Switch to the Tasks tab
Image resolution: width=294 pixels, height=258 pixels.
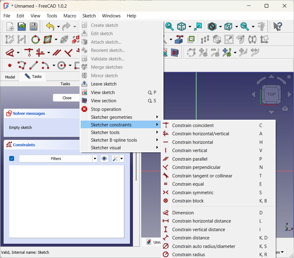tap(33, 76)
